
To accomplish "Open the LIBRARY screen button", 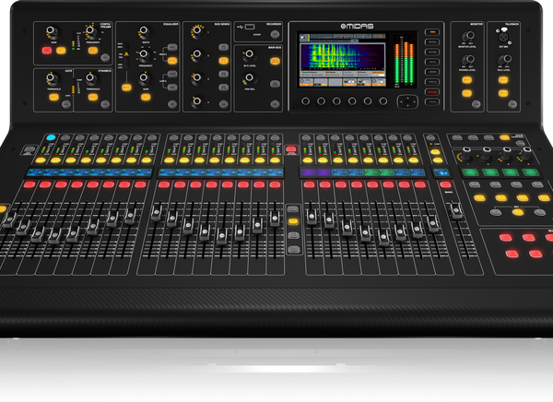I will tap(432, 72).
